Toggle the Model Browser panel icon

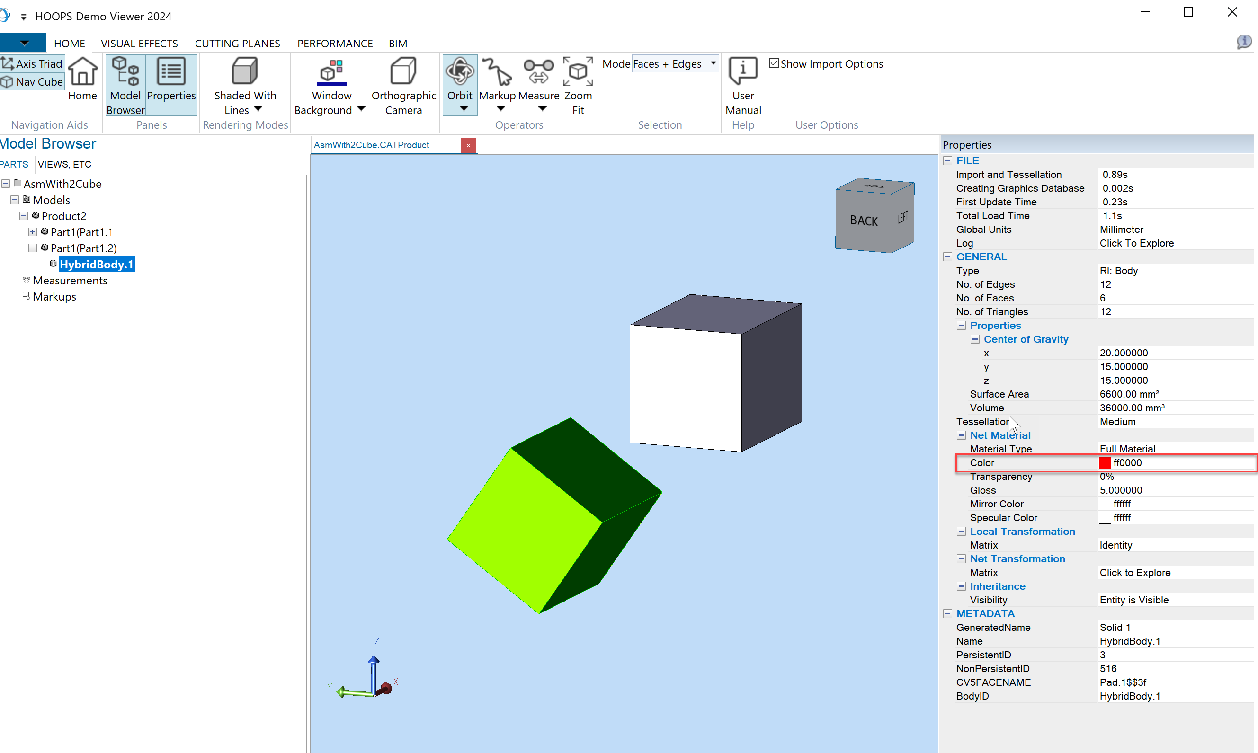(x=125, y=72)
